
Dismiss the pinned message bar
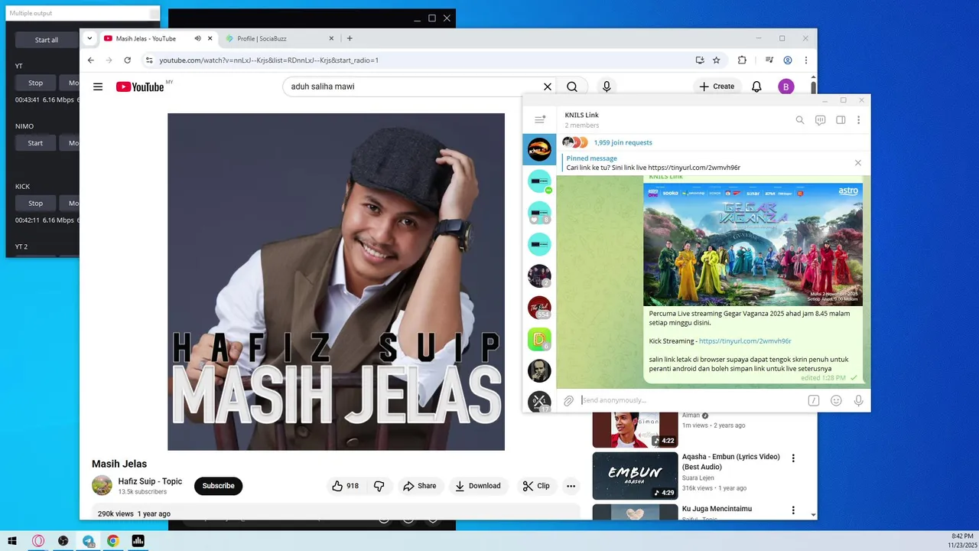858,163
